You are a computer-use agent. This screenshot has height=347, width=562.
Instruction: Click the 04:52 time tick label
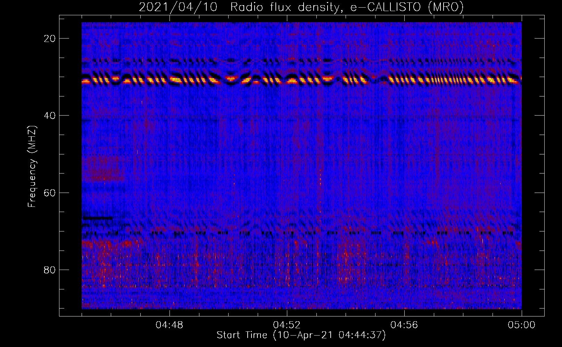point(287,325)
